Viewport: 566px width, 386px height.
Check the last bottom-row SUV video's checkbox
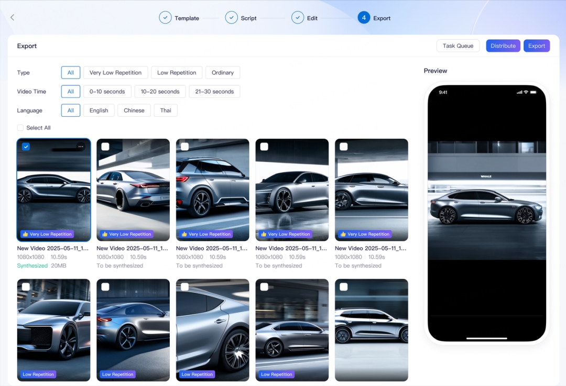coord(344,287)
